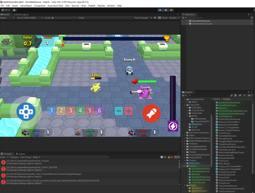Expand GameBattleScene in the Hierarchy
The width and height of the screenshot is (255, 193).
click(187, 21)
